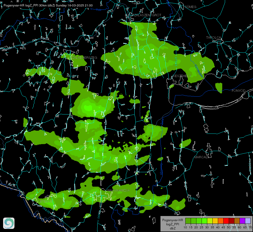Select the 15–20 dBZ green legend swatch

pos(194,221)
